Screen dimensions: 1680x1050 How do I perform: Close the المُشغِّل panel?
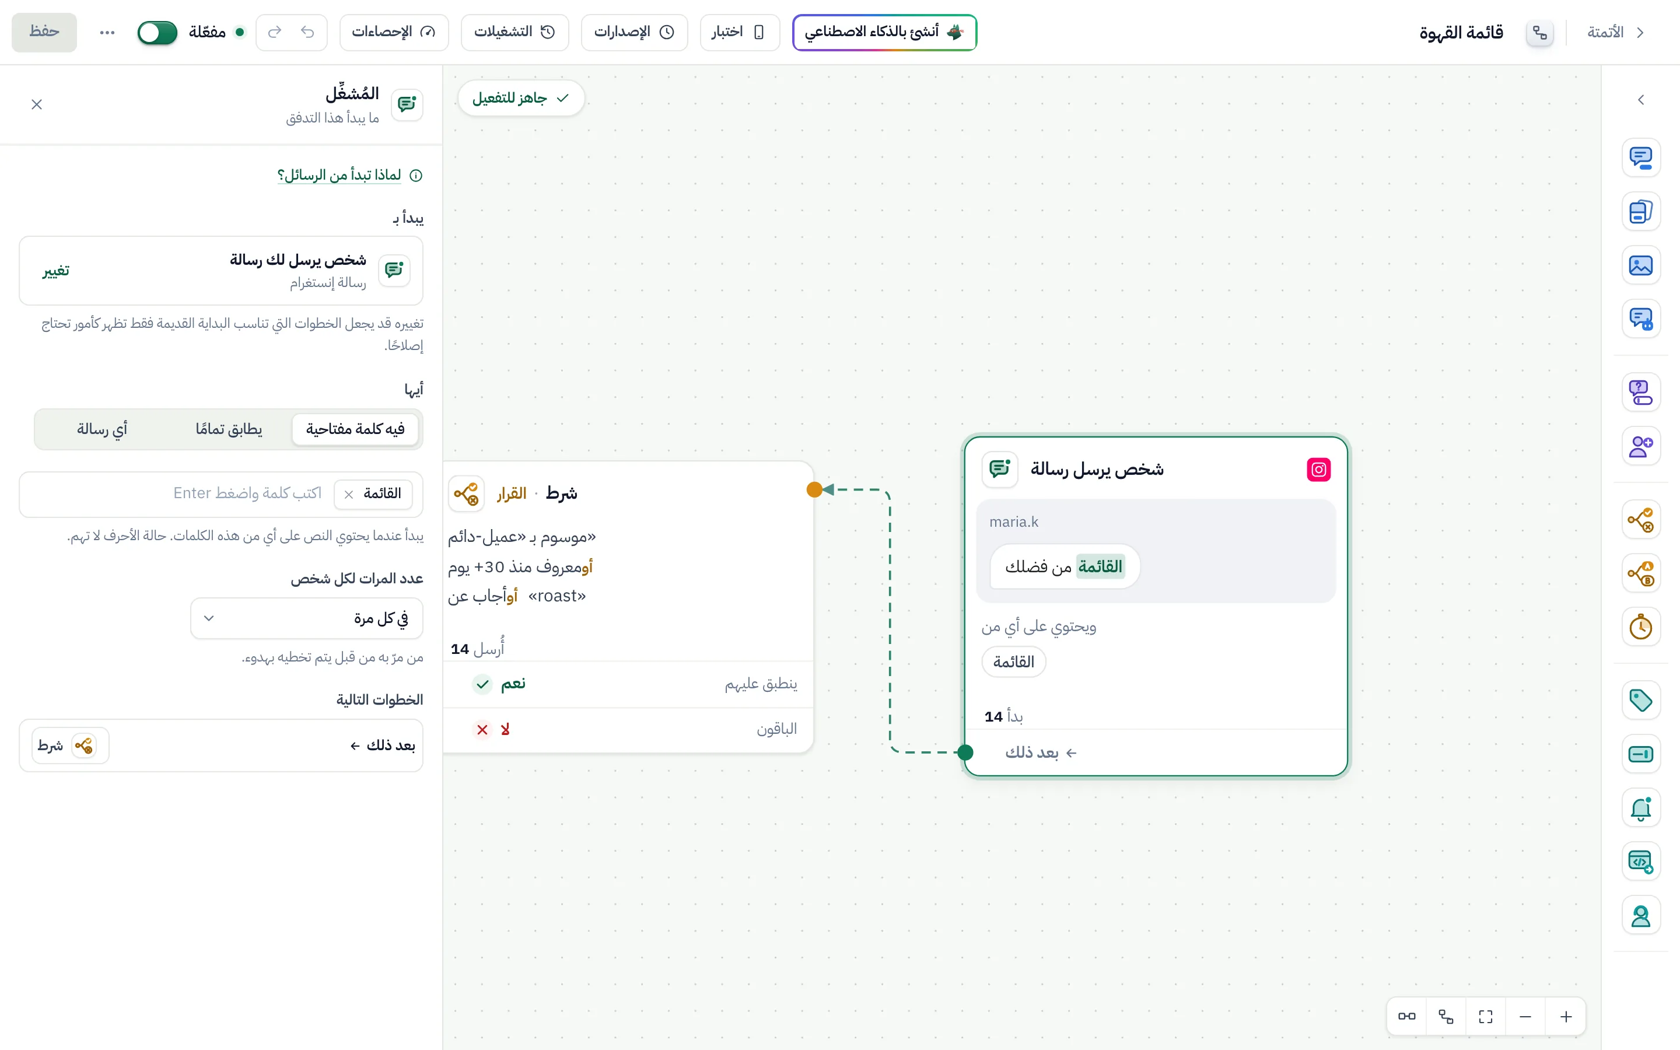(37, 104)
